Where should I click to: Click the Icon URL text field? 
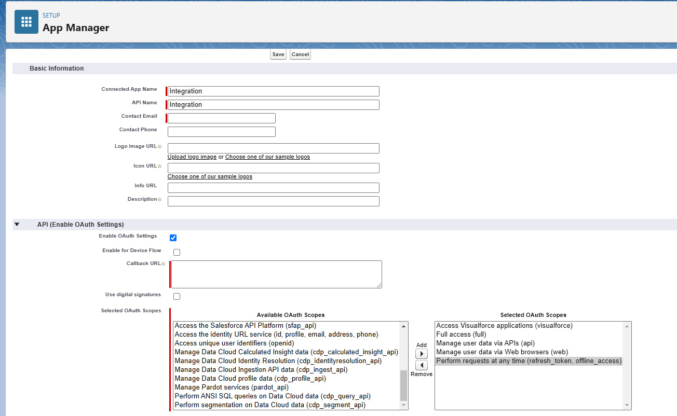[274, 168]
